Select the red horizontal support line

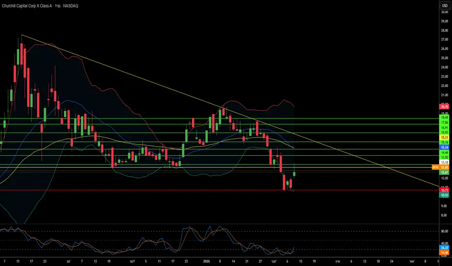pos(145,190)
